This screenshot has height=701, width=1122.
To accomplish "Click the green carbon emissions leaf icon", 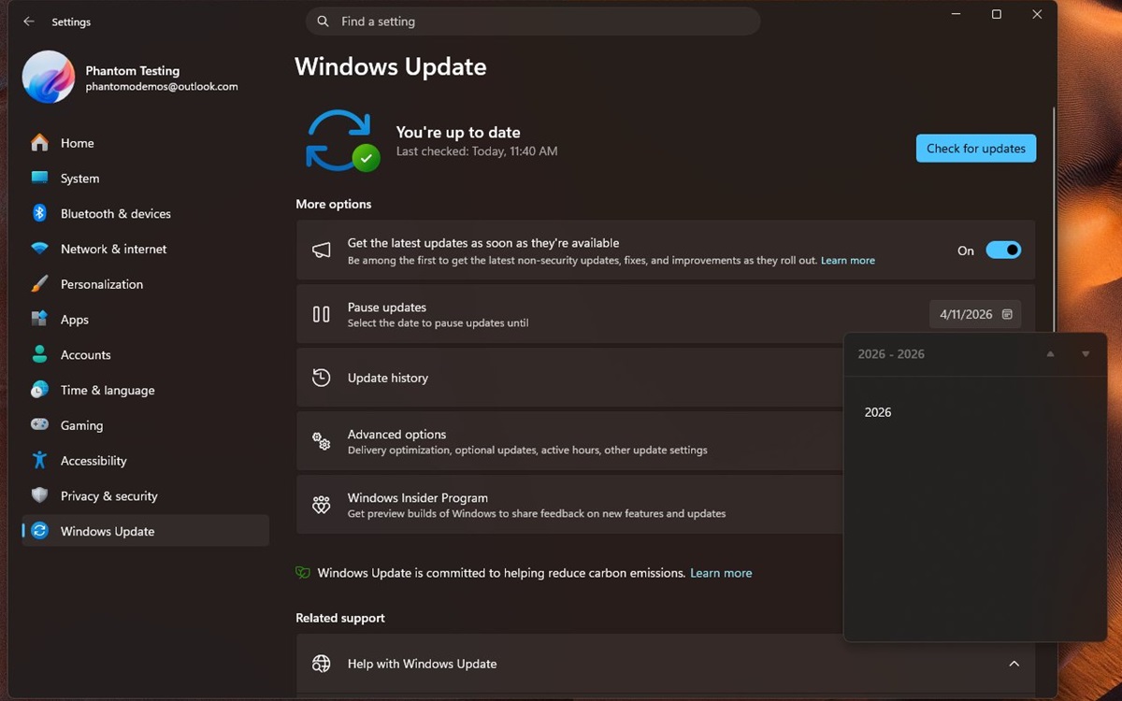I will pos(302,572).
